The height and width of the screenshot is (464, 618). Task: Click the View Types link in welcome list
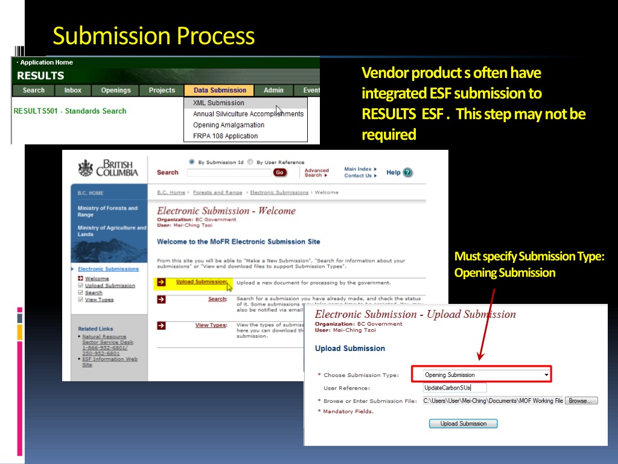211,325
